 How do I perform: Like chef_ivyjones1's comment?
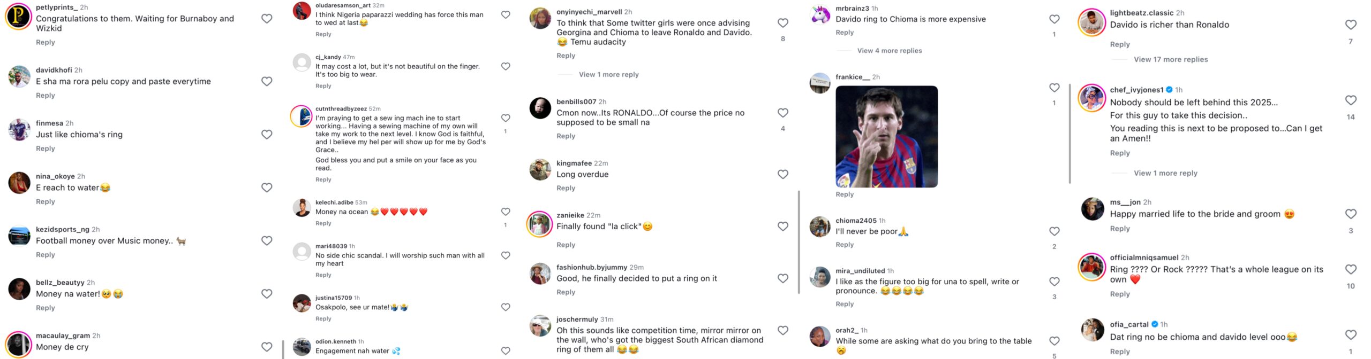tap(1351, 100)
